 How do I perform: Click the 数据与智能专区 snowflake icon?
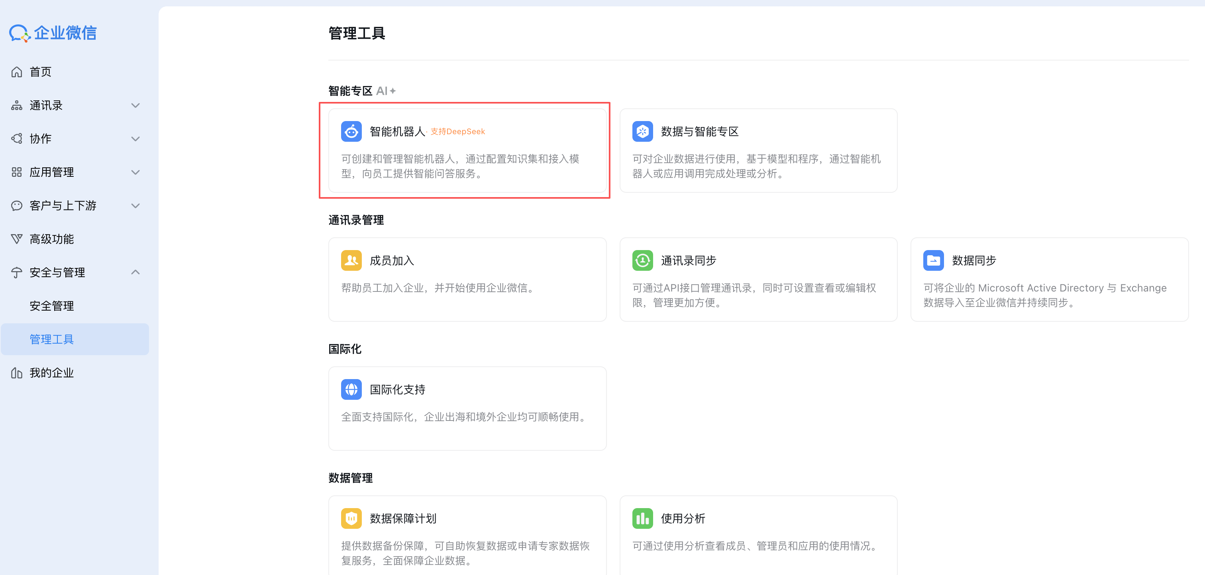(x=642, y=131)
